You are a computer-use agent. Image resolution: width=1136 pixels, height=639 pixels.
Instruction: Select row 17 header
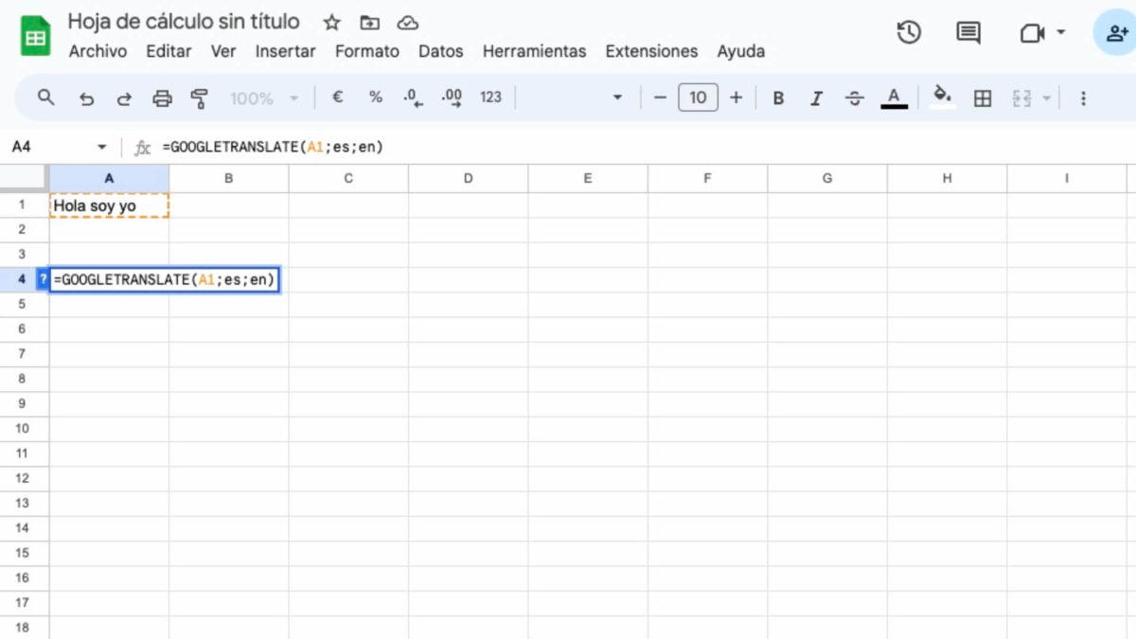tap(22, 601)
